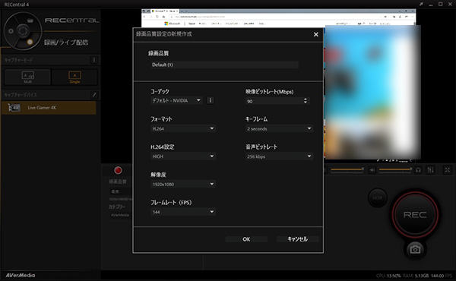Click the 録画/ライブ配信 heading
The image size is (456, 281).
[x=66, y=43]
